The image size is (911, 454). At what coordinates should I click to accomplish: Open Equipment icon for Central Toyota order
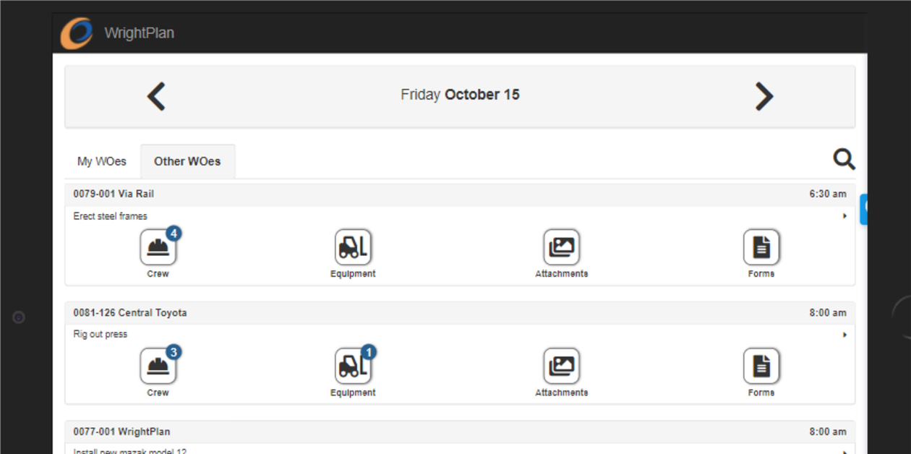(x=353, y=367)
